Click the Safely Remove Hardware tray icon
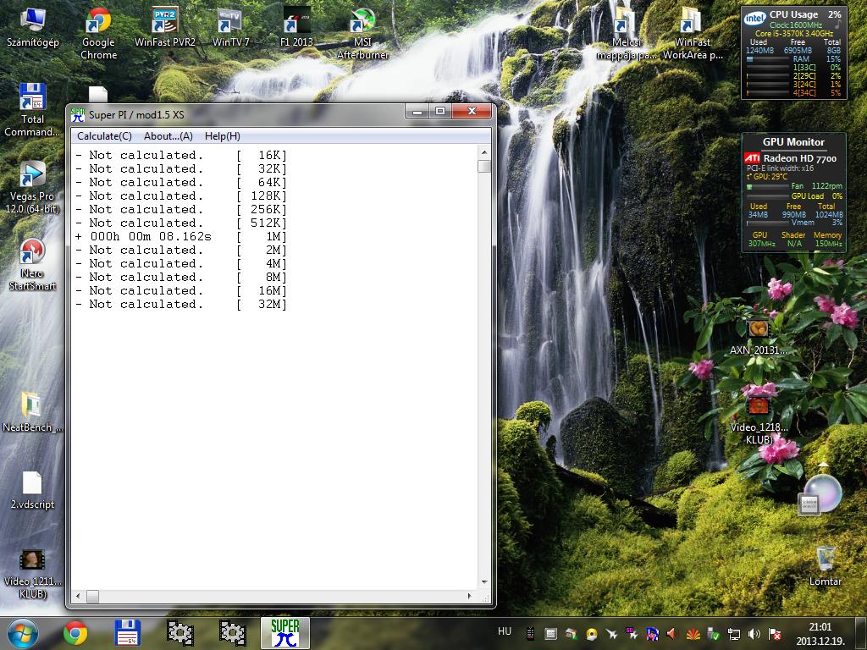Image resolution: width=867 pixels, height=650 pixels. tap(713, 634)
